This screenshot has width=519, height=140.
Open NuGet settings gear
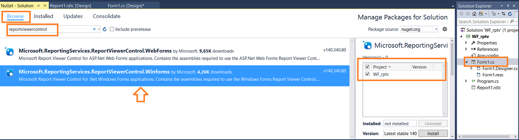click(x=445, y=29)
